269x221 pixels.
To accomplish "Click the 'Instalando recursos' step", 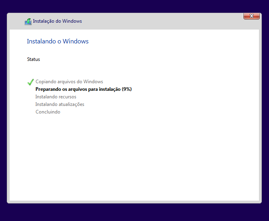I will 56,97.
